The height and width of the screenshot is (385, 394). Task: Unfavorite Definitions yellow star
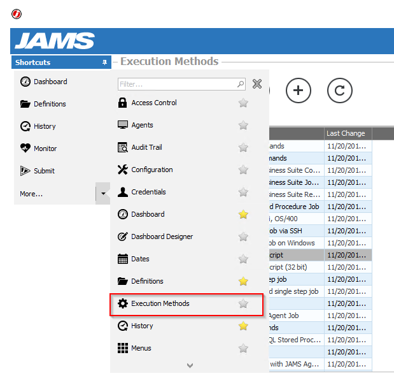tap(243, 281)
